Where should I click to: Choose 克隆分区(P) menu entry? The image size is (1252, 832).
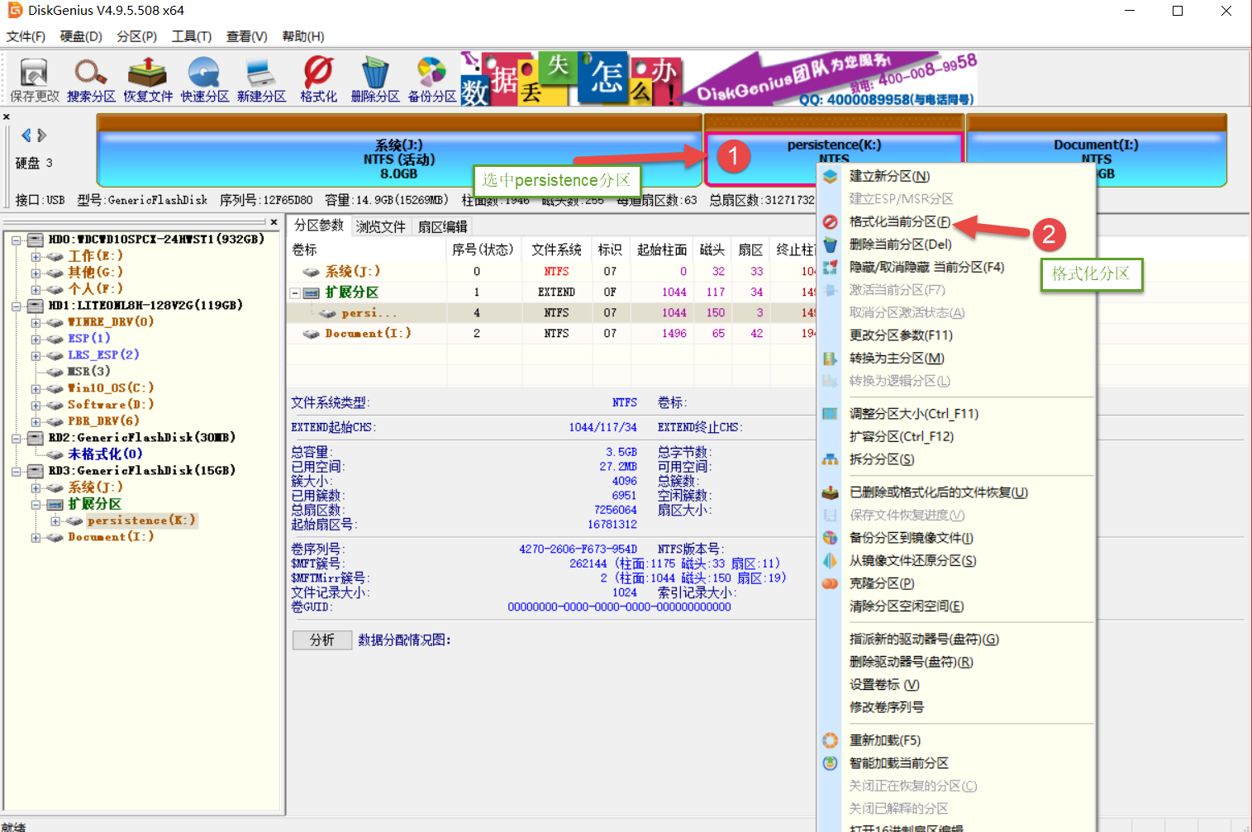coord(956,582)
